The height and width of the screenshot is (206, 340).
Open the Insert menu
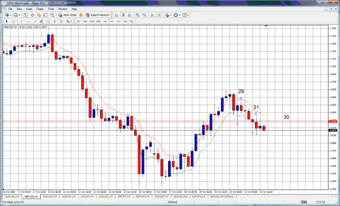tap(29, 9)
